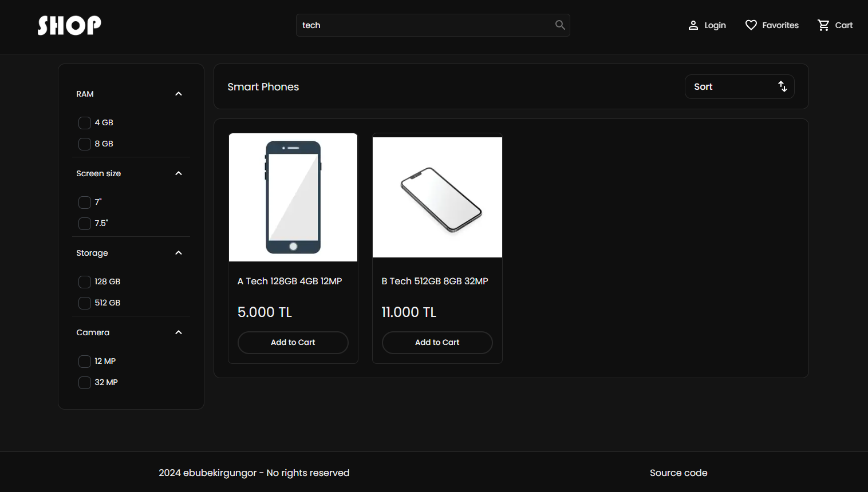Click the Smart Phones heading
The width and height of the screenshot is (868, 492).
click(263, 87)
